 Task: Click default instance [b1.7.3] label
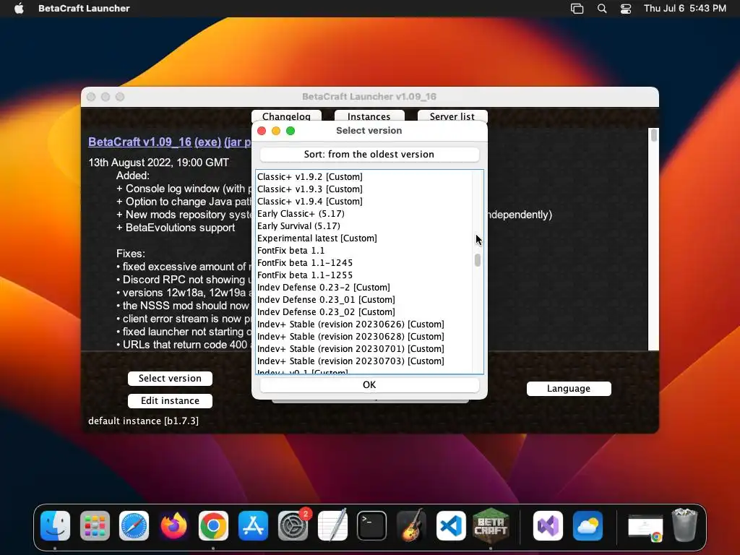[x=144, y=421]
